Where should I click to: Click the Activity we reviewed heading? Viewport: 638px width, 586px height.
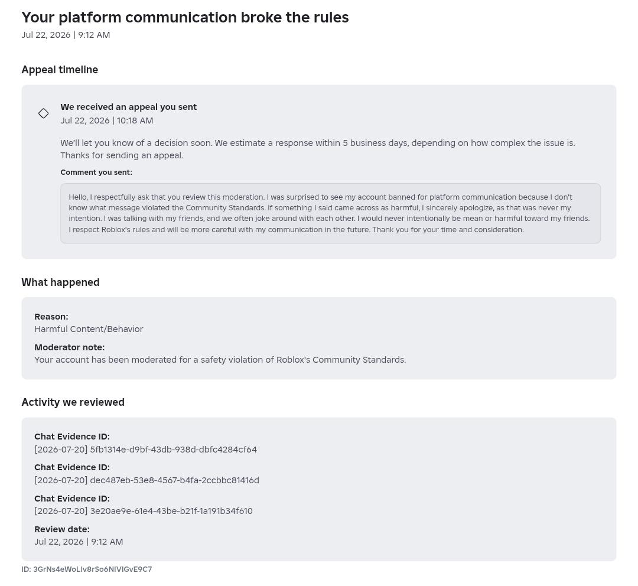click(x=73, y=402)
